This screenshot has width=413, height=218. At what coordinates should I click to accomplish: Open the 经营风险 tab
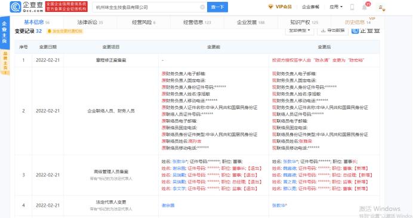[x=143, y=23]
